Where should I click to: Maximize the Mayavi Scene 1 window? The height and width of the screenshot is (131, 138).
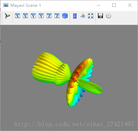pyautogui.click(x=114, y=5)
